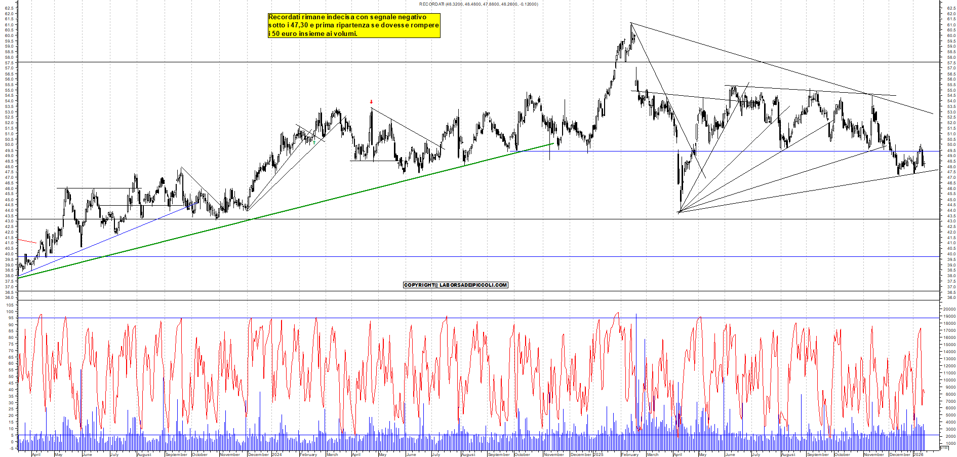Click the COPYRIGHT@ LABORSADEIPICCOLI.COM link
Screen dimensions: 957x457
click(455, 285)
